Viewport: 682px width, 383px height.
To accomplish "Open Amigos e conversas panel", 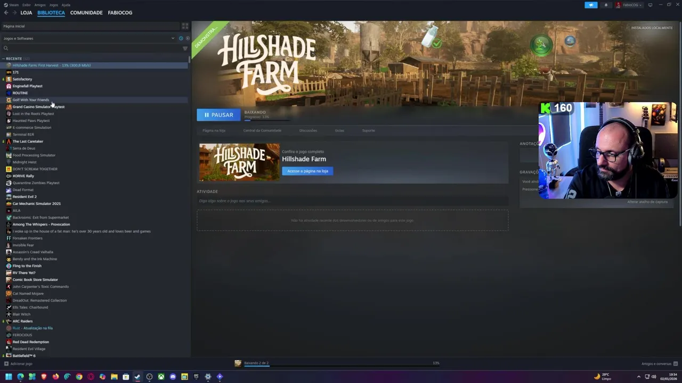I will (x=659, y=364).
